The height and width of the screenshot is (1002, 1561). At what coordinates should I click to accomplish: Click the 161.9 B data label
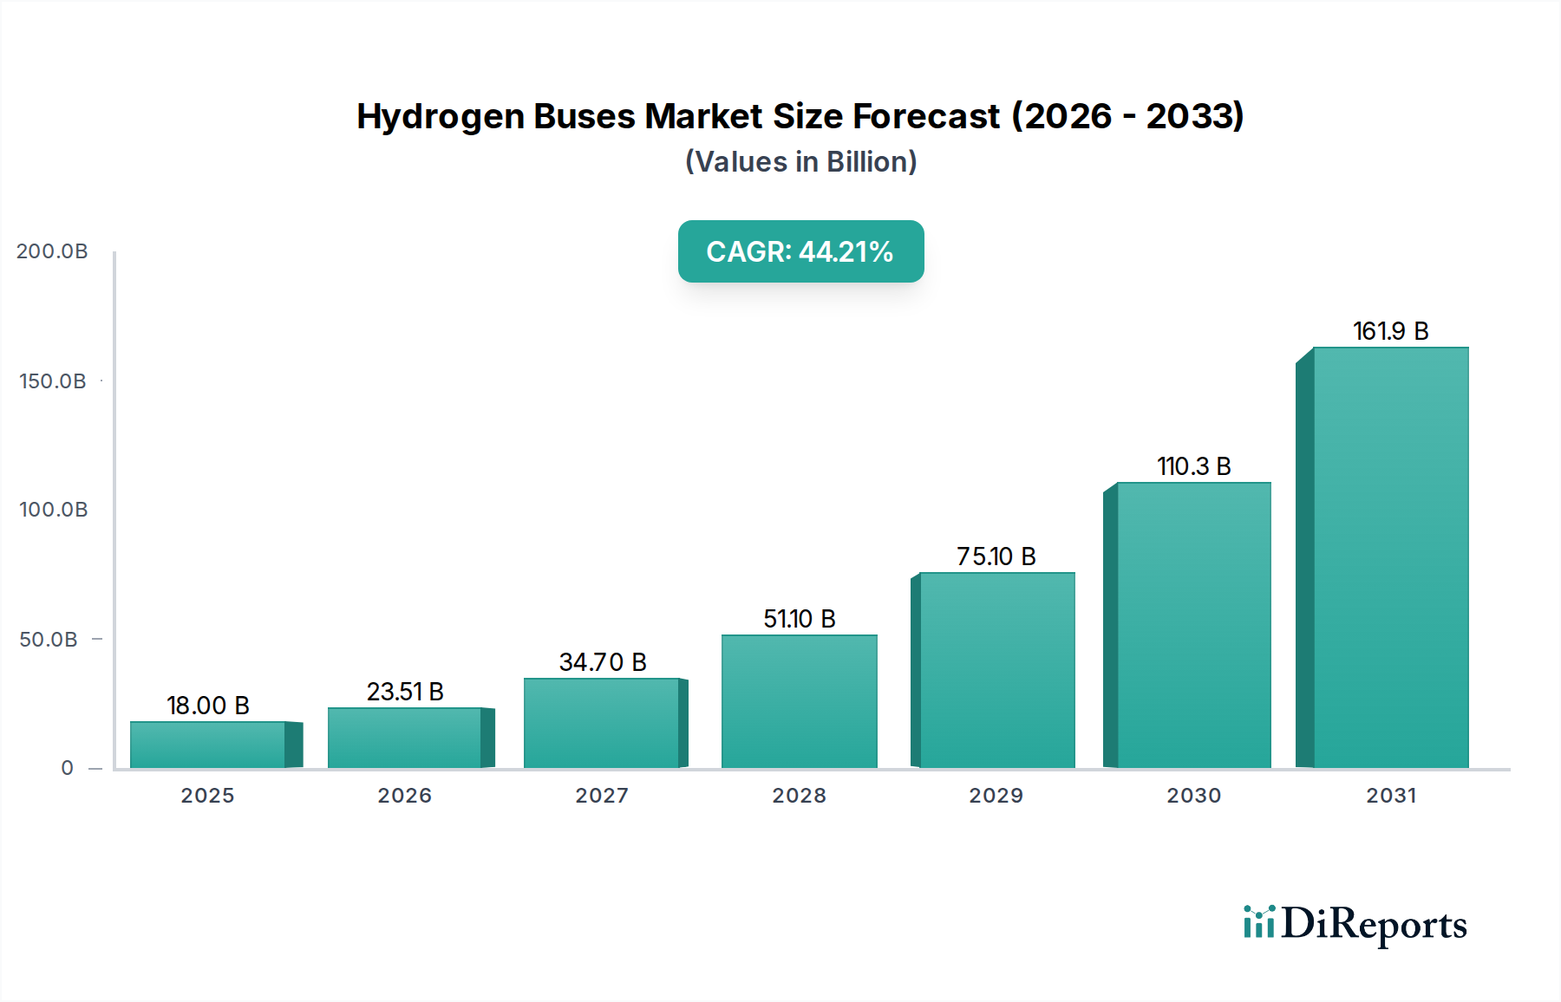1390,329
